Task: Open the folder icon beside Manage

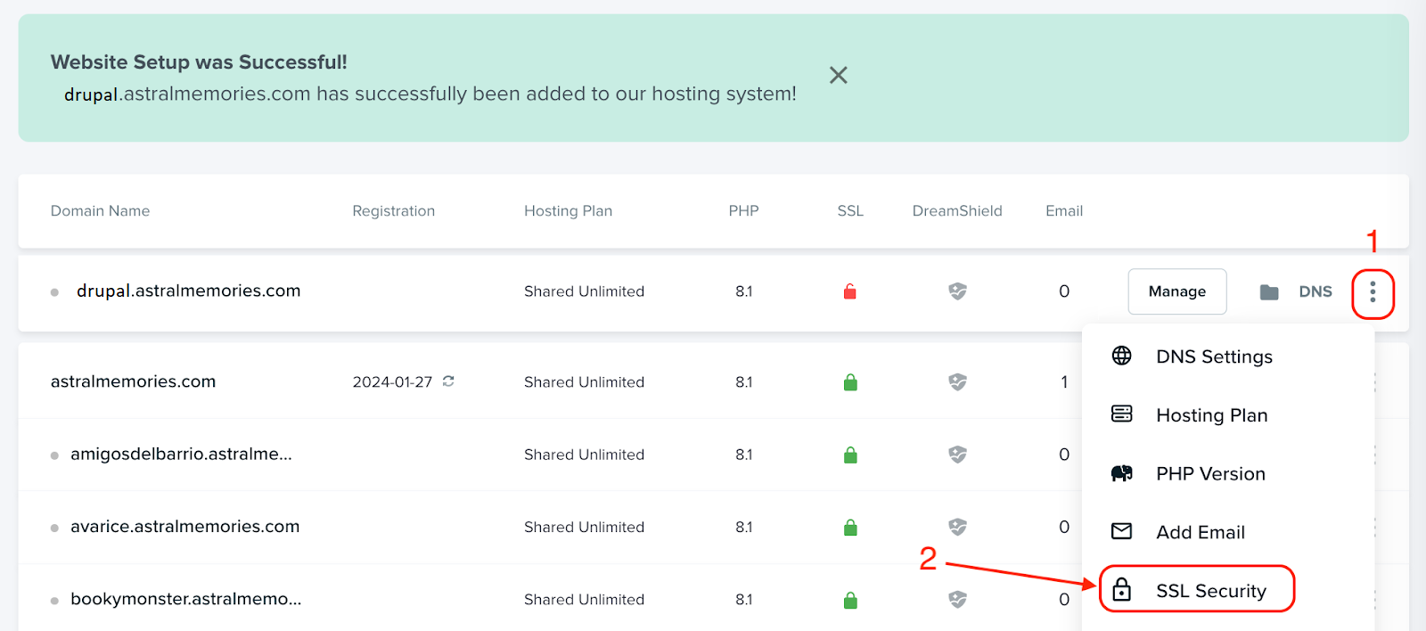Action: [1269, 292]
